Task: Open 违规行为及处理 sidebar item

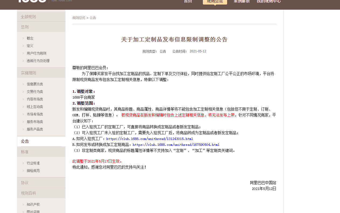Action: [x=38, y=61]
